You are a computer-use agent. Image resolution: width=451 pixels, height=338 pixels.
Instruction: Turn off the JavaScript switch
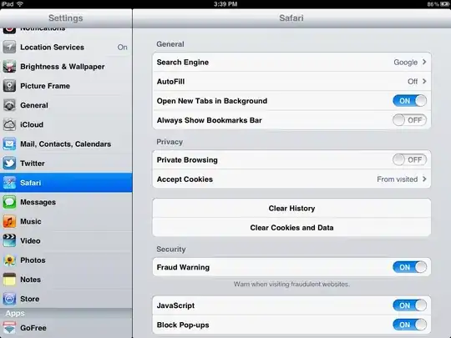(409, 305)
